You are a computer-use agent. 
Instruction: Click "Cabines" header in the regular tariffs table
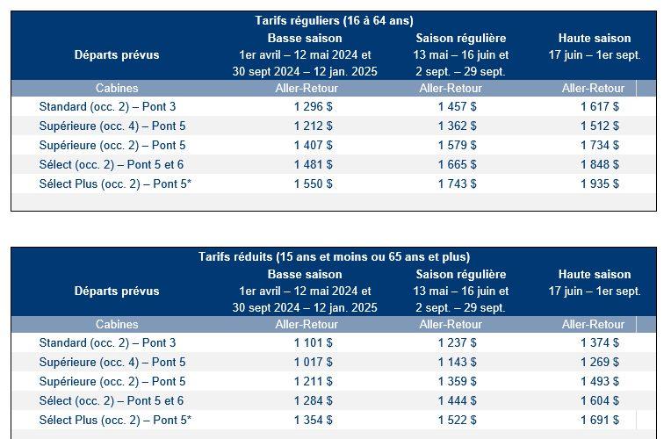117,88
